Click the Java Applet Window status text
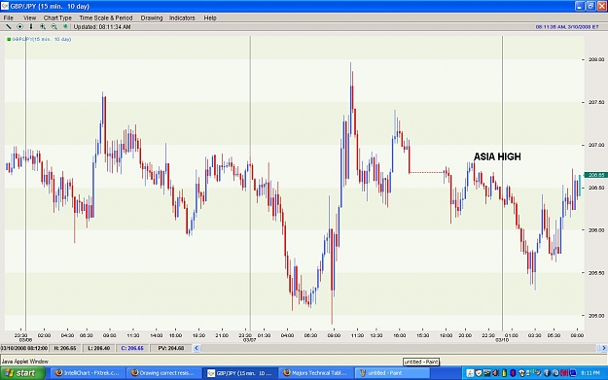The width and height of the screenshot is (608, 380). 25,362
